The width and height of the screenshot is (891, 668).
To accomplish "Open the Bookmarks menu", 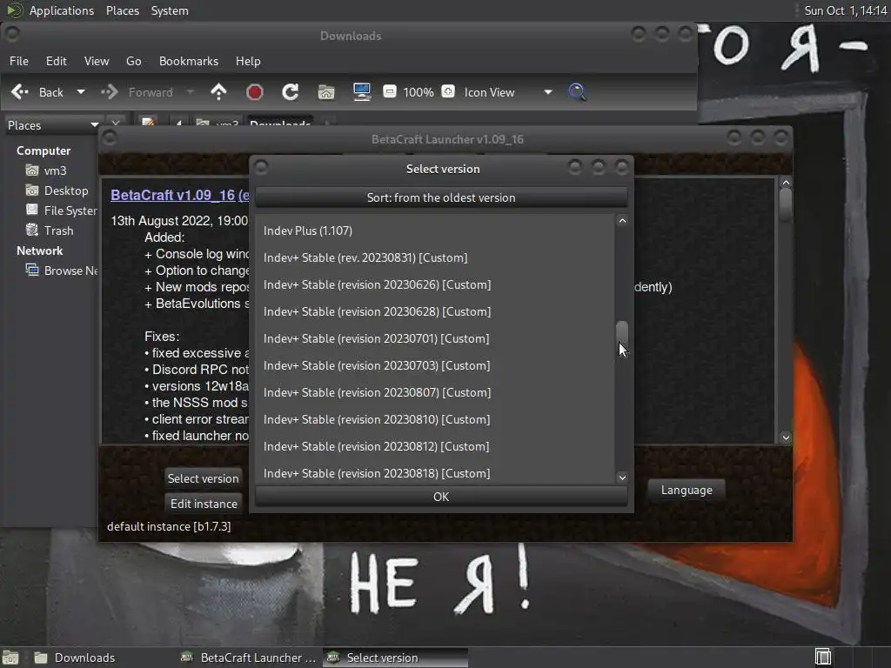I will (189, 61).
